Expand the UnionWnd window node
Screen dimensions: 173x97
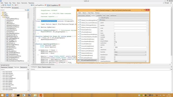(x=78, y=44)
